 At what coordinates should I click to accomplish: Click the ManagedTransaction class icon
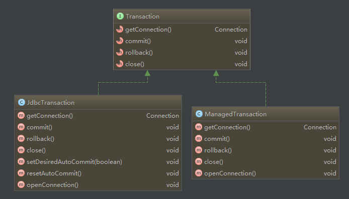[x=199, y=114]
